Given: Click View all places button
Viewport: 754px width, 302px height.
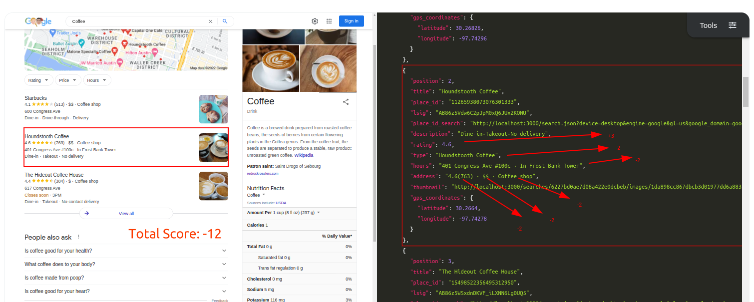Looking at the screenshot, I should point(126,213).
